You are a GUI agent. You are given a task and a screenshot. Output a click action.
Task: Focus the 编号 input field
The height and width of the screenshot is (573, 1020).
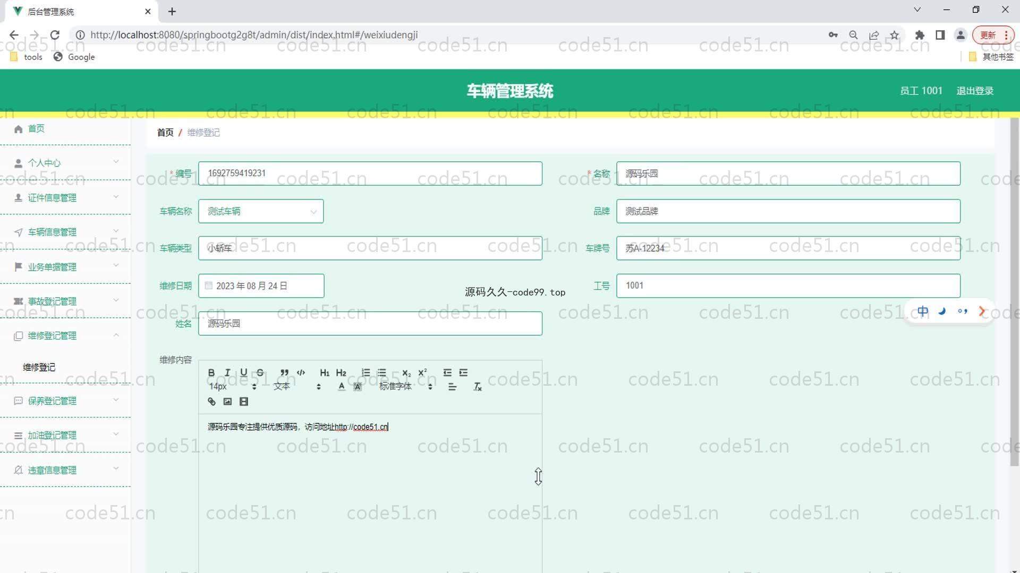[x=370, y=173]
